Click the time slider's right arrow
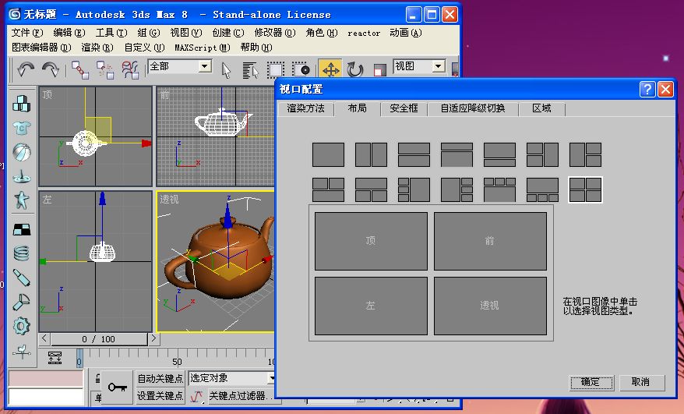The height and width of the screenshot is (414, 684). 153,338
